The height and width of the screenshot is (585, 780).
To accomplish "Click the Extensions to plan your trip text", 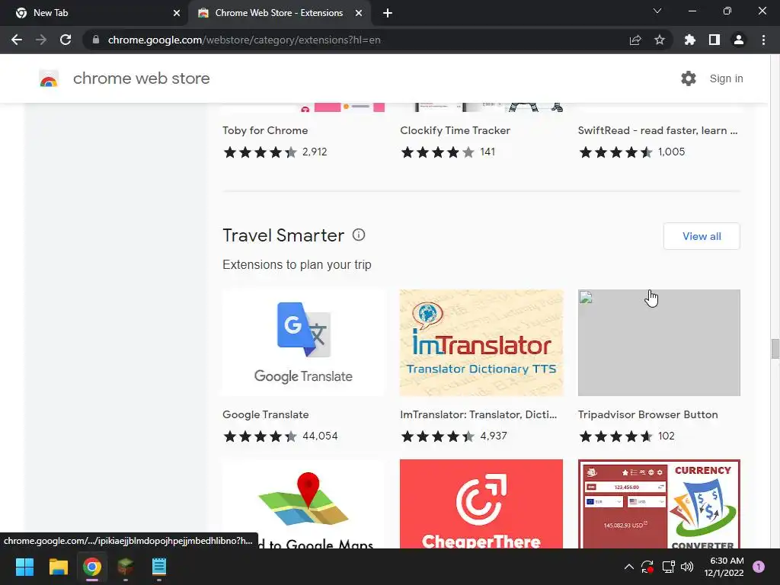I will [x=297, y=264].
